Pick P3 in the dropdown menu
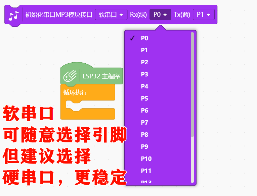This screenshot has height=196, width=257. click(x=157, y=74)
